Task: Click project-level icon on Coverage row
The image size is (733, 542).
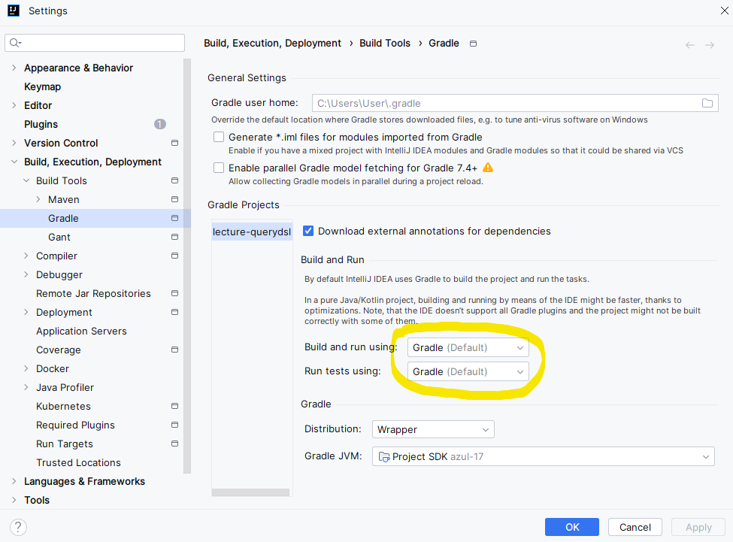Action: point(175,350)
